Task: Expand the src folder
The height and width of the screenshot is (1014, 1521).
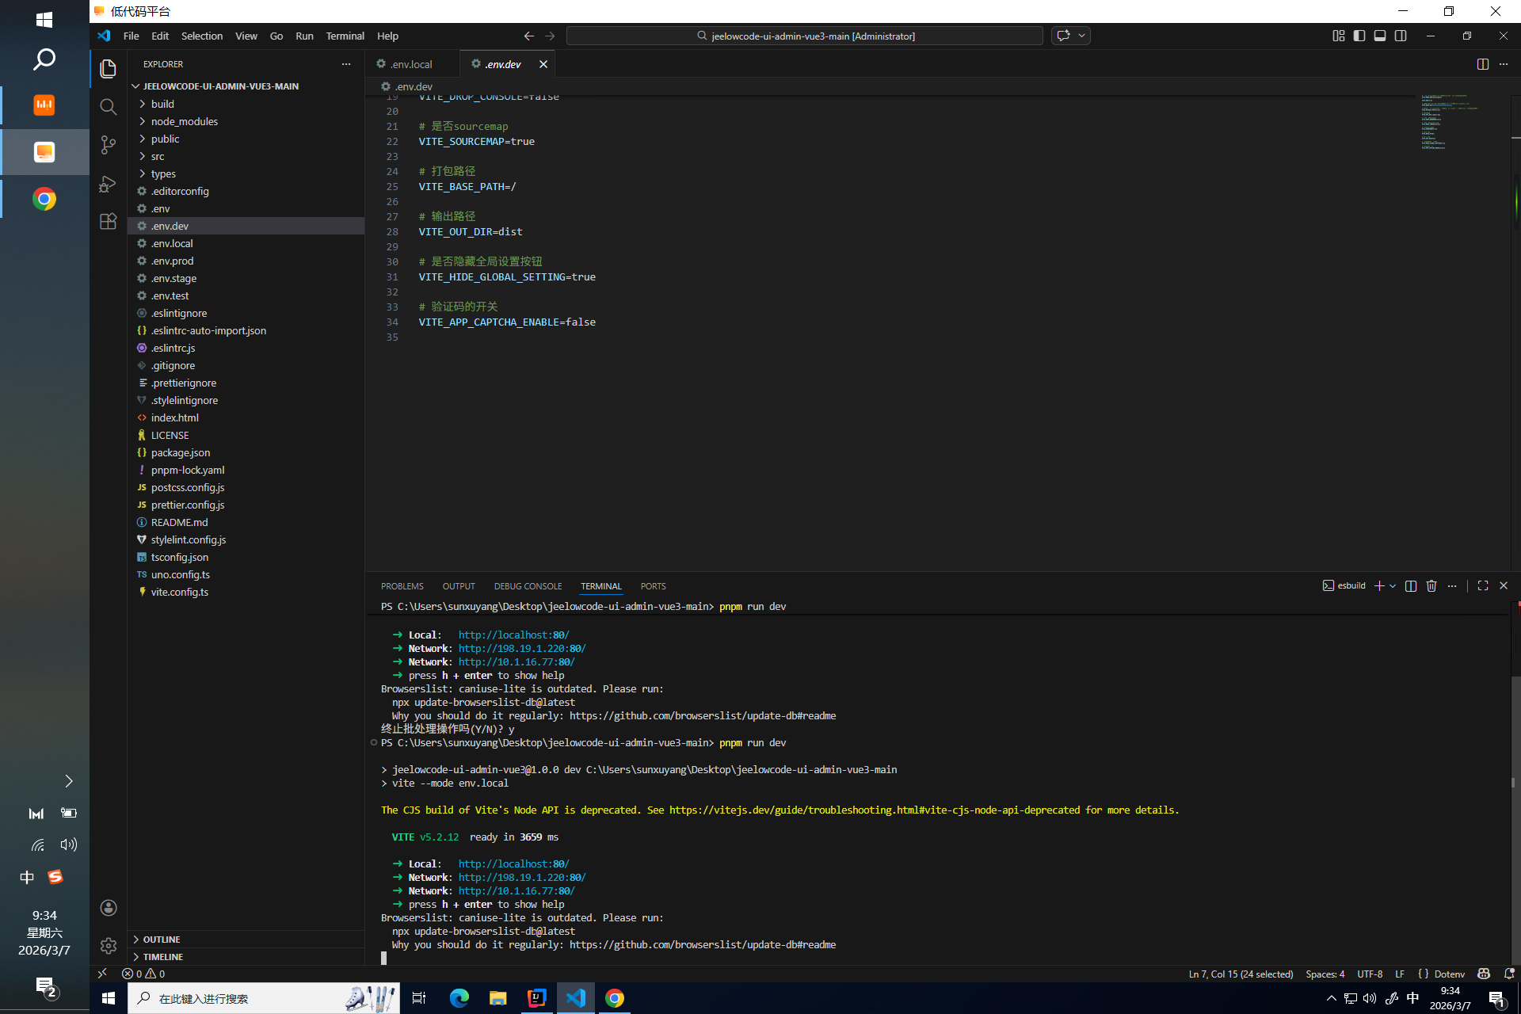Action: tap(158, 156)
